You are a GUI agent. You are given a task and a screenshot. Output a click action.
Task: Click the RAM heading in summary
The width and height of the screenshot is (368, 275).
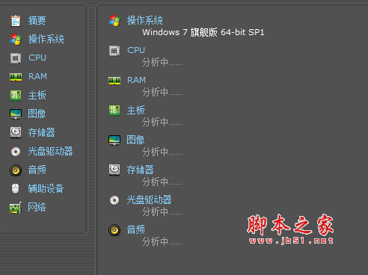coord(136,80)
